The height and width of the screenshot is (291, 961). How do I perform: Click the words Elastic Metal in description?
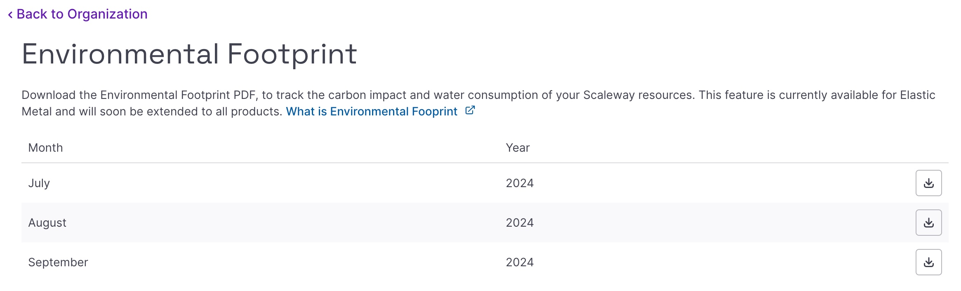click(x=917, y=95)
